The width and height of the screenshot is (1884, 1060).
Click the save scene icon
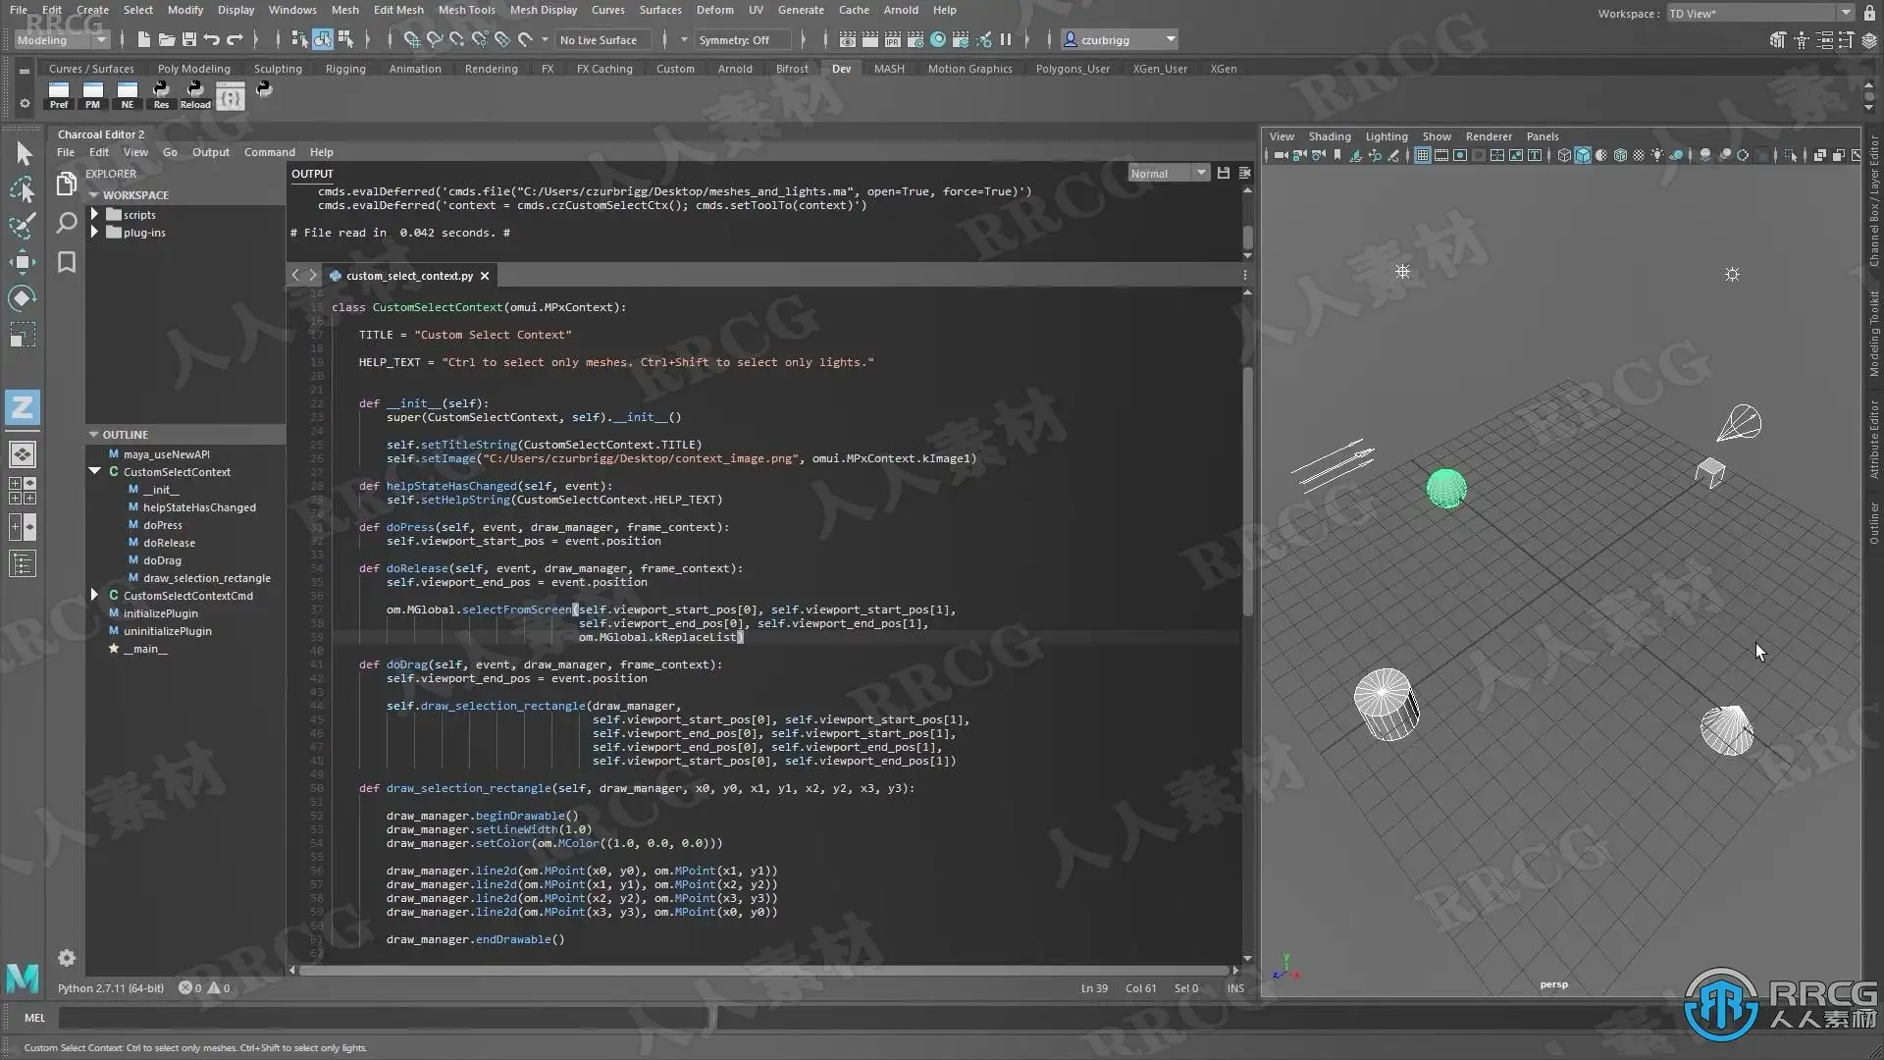(x=189, y=39)
